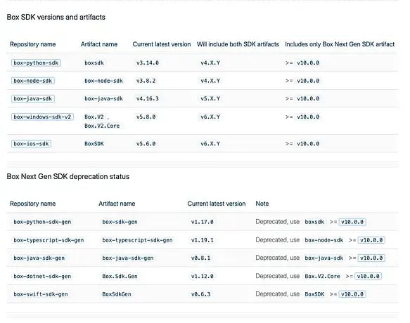Open the box-windows-sdk-v2 repository link
410x323 pixels.
pyautogui.click(x=42, y=117)
